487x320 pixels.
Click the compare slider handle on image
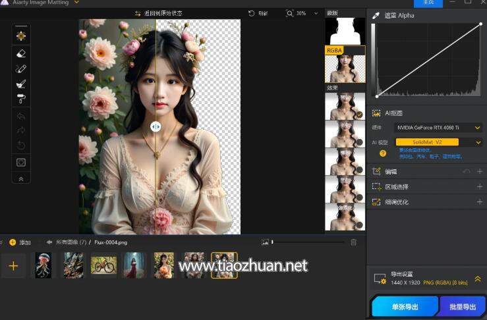[x=156, y=126]
